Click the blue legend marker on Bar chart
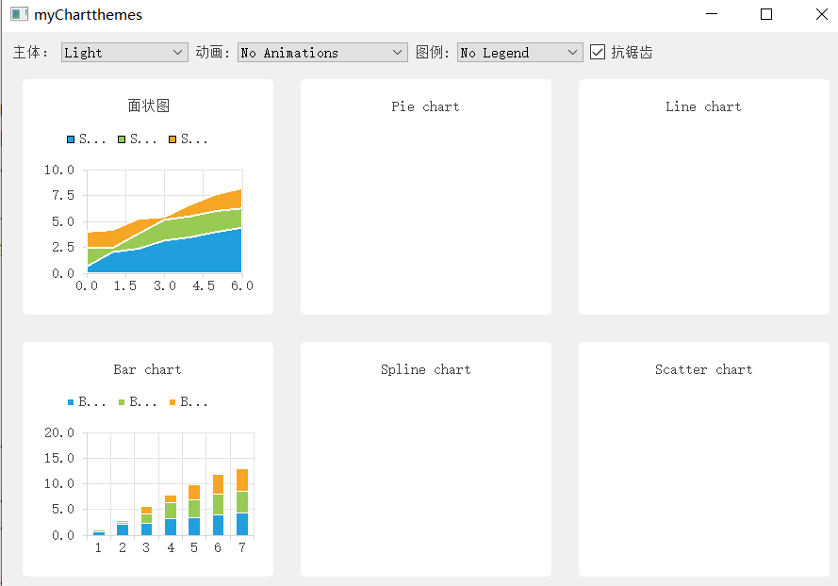 pos(70,401)
